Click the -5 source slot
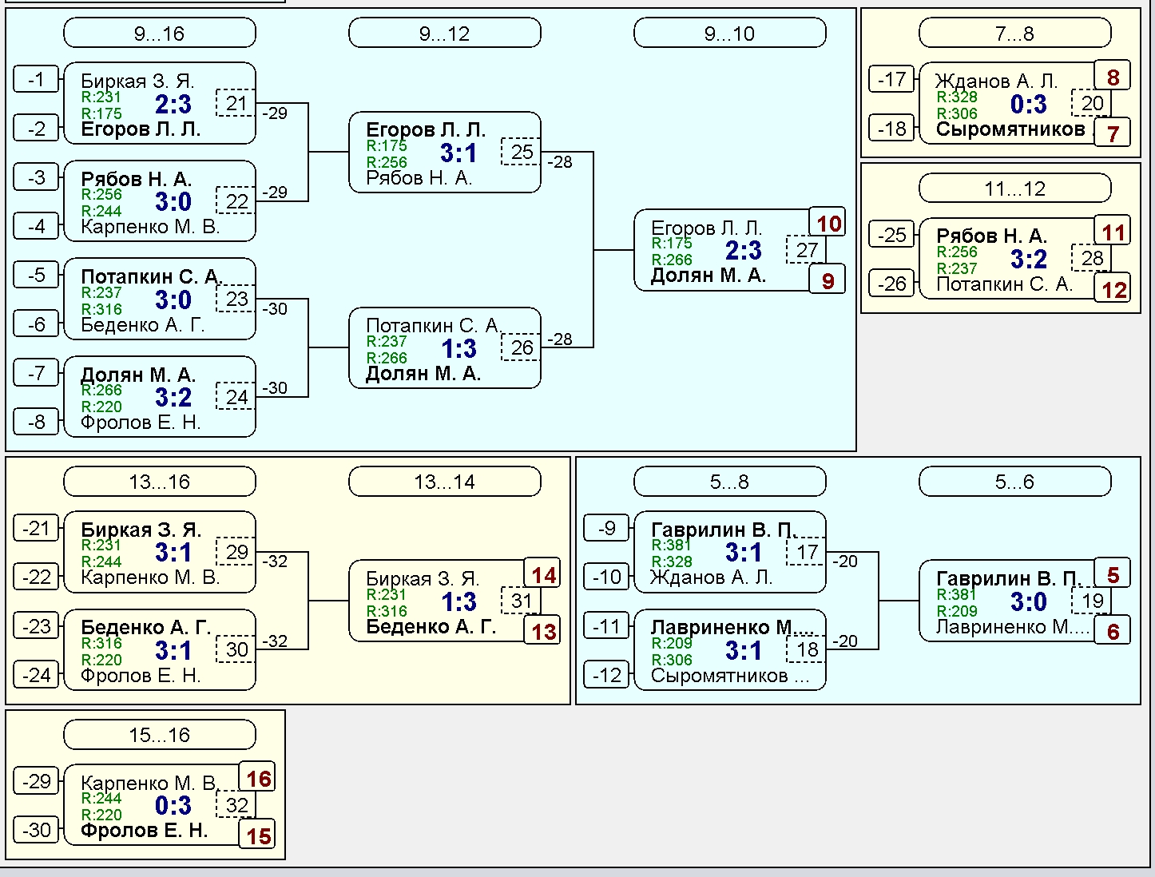1155x877 pixels. 37,275
